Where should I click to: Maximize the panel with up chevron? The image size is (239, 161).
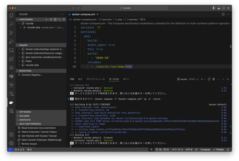[223, 79]
